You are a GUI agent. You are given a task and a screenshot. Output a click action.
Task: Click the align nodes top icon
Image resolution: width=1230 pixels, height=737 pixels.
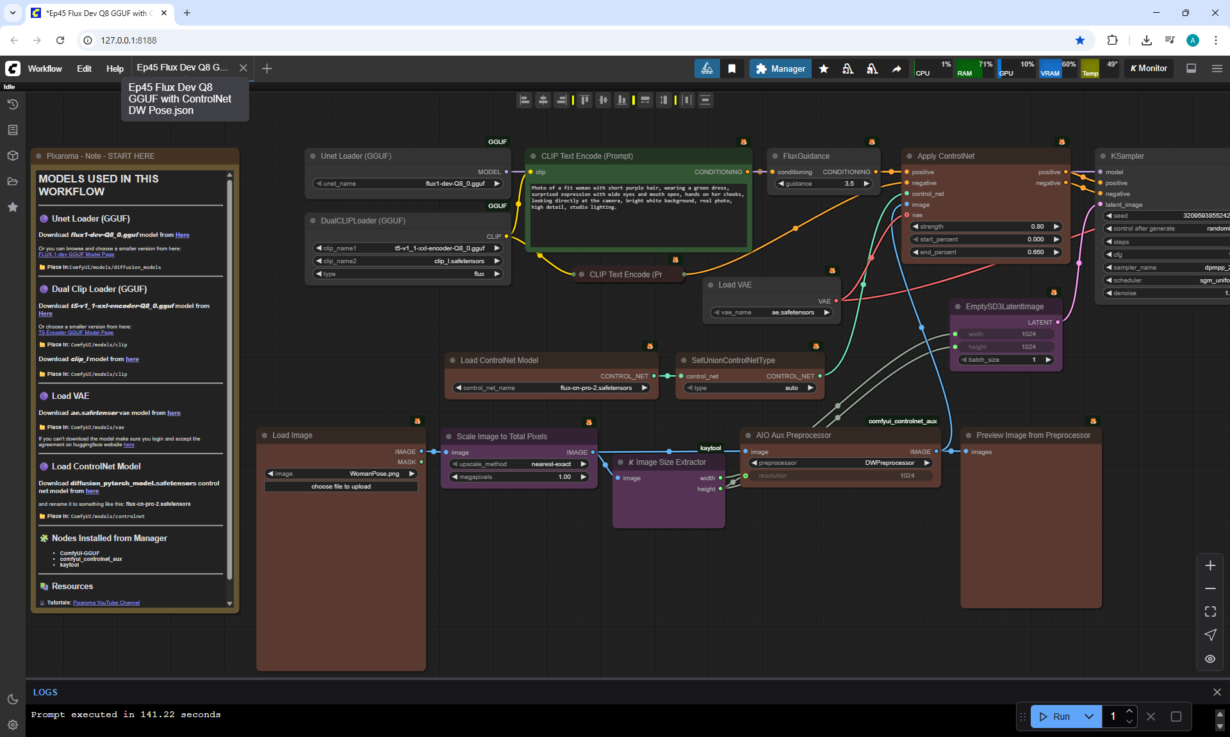(585, 100)
